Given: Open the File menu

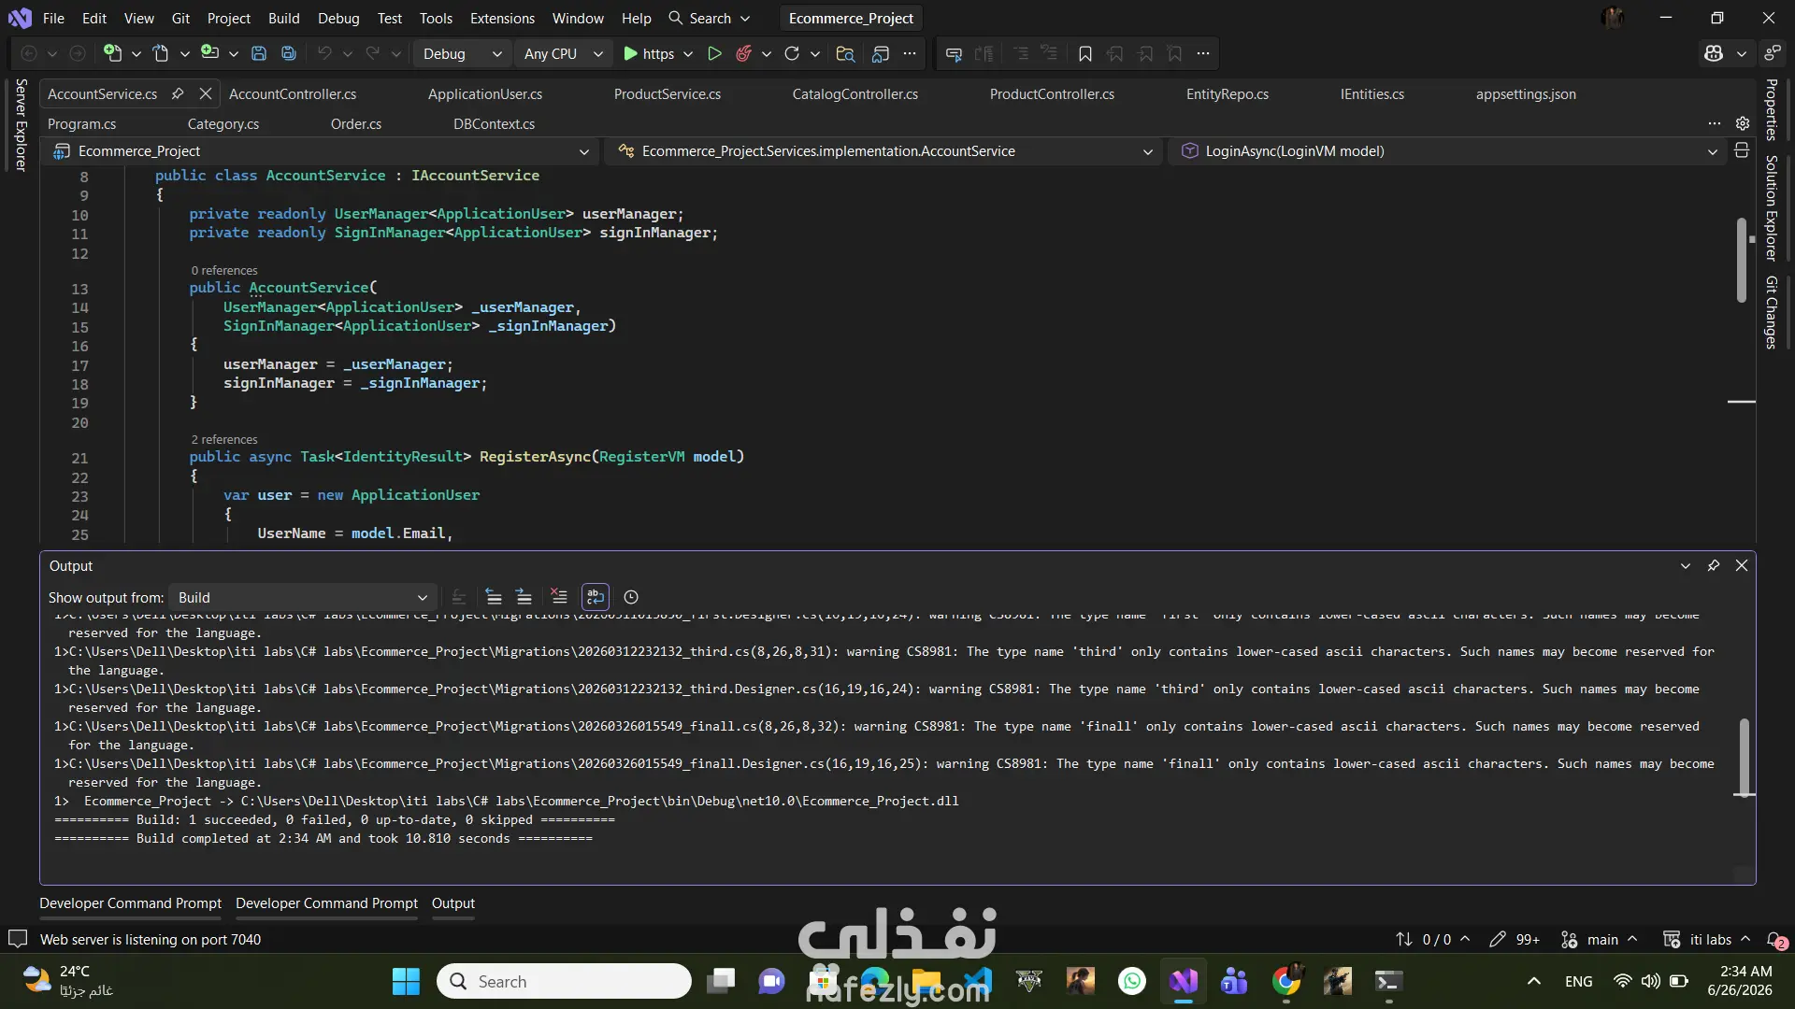Looking at the screenshot, I should pyautogui.click(x=53, y=18).
